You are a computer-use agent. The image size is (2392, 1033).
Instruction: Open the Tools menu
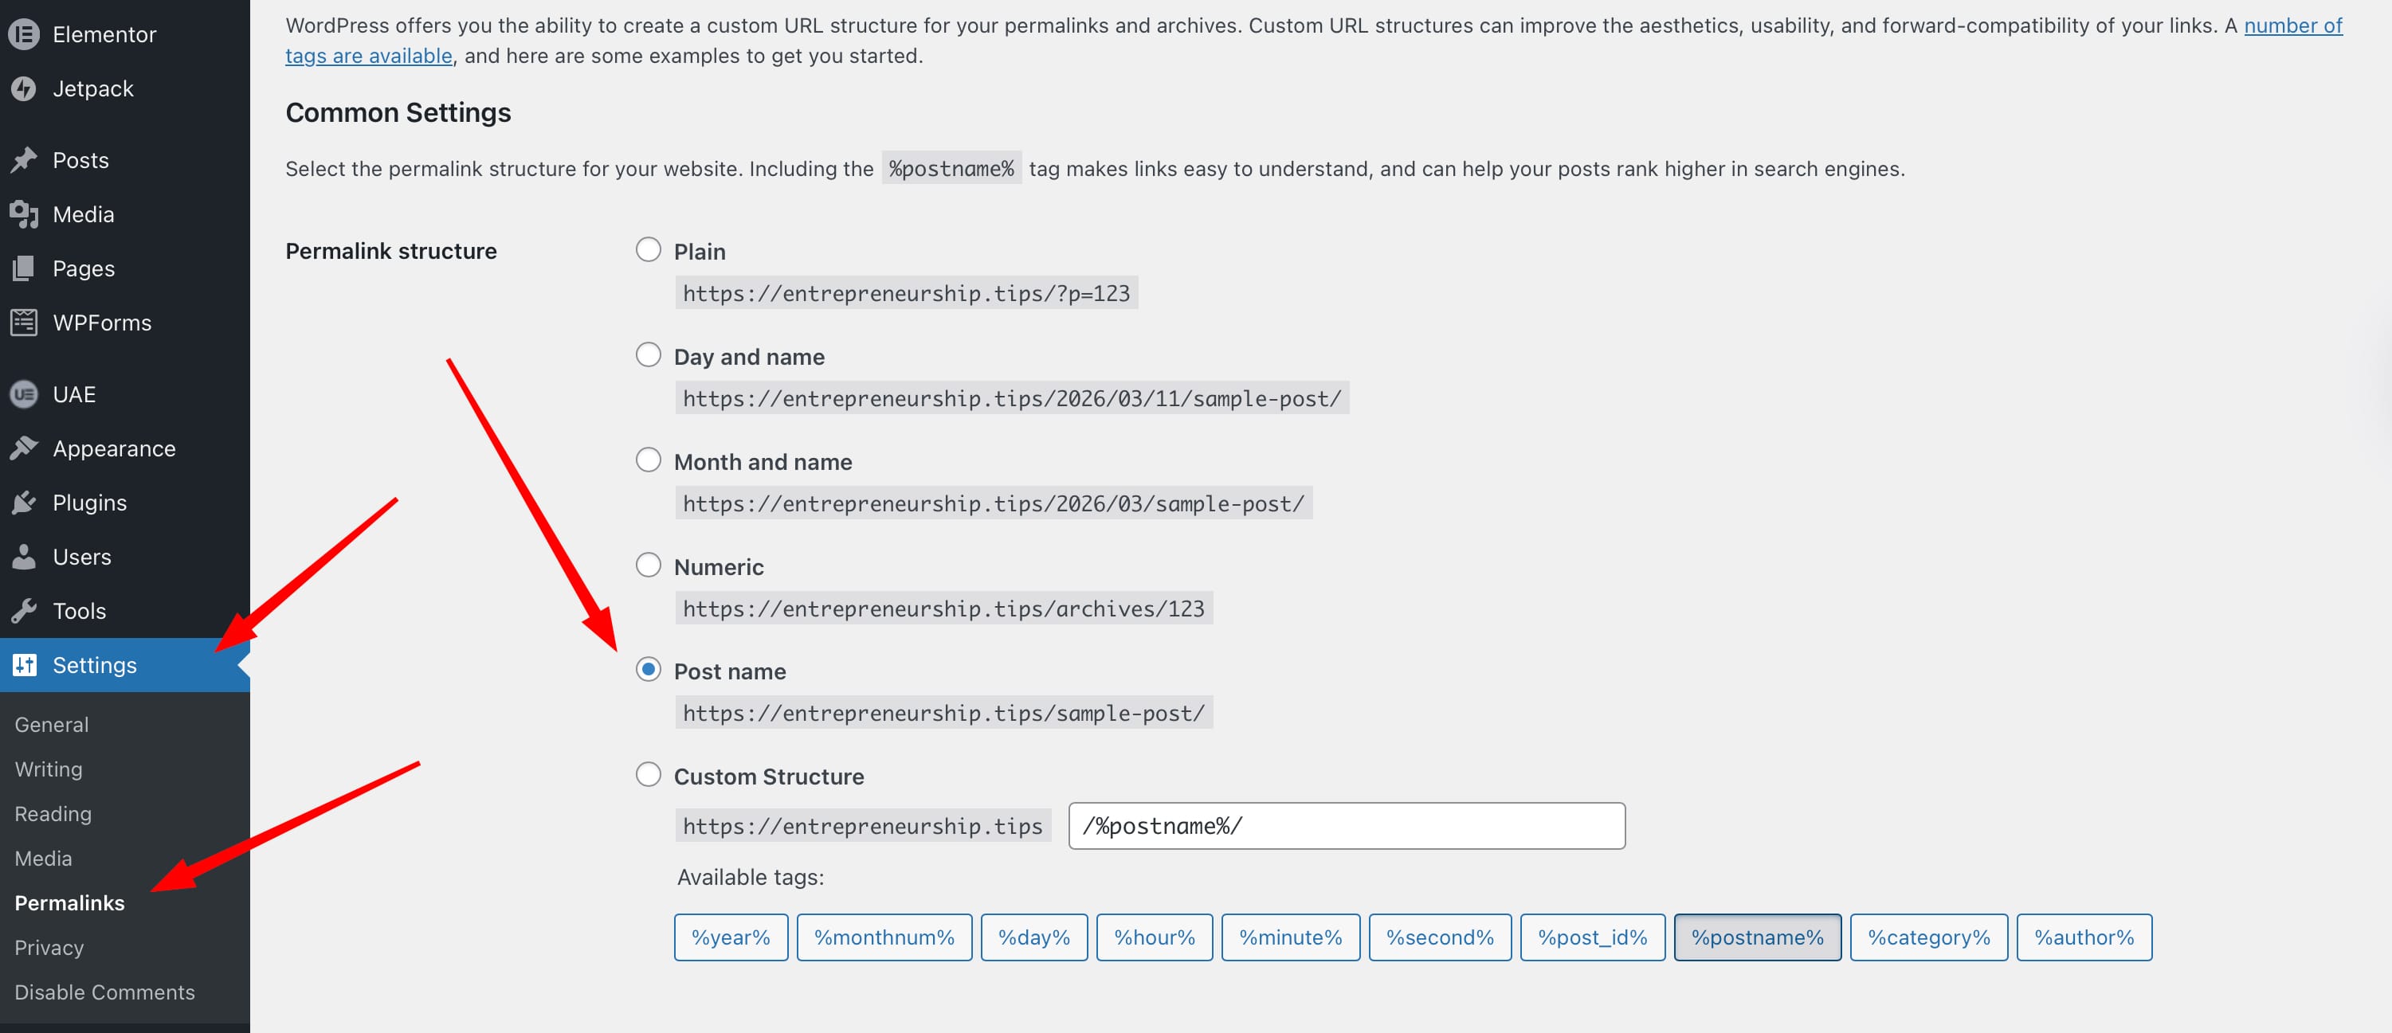coord(79,611)
